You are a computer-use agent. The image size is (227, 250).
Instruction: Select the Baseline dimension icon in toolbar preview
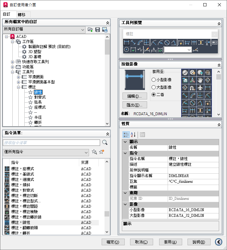tap(187, 42)
